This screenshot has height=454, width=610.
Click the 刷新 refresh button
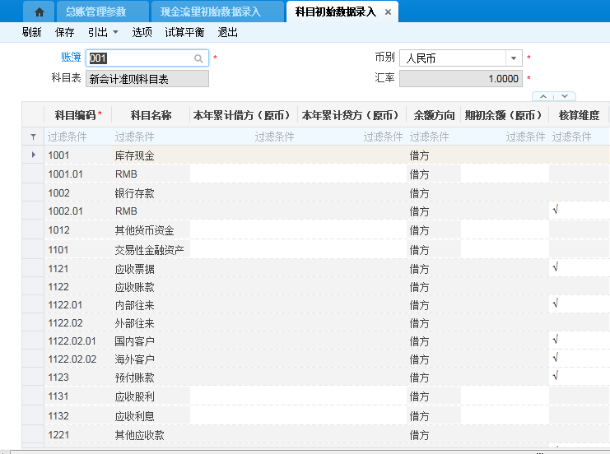pos(31,32)
